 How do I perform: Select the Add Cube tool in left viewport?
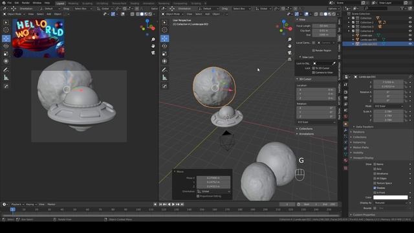[6, 86]
